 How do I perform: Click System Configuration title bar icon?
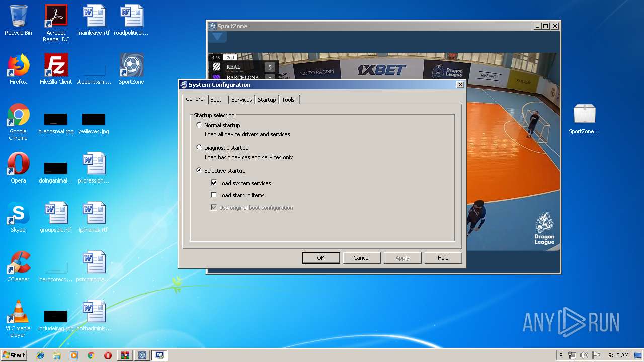(x=184, y=85)
